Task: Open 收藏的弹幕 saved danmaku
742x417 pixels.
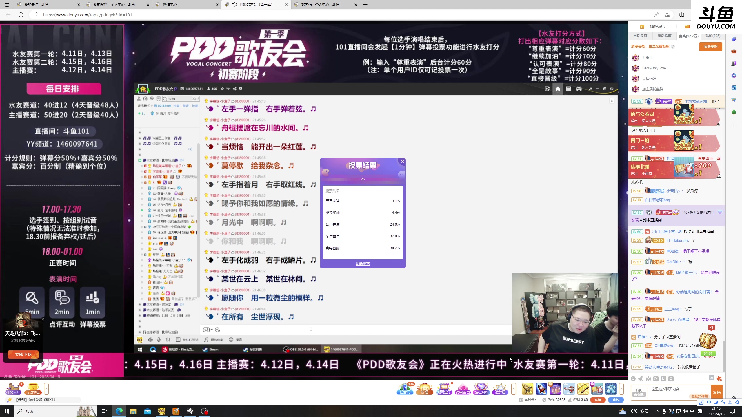Action: (x=699, y=396)
